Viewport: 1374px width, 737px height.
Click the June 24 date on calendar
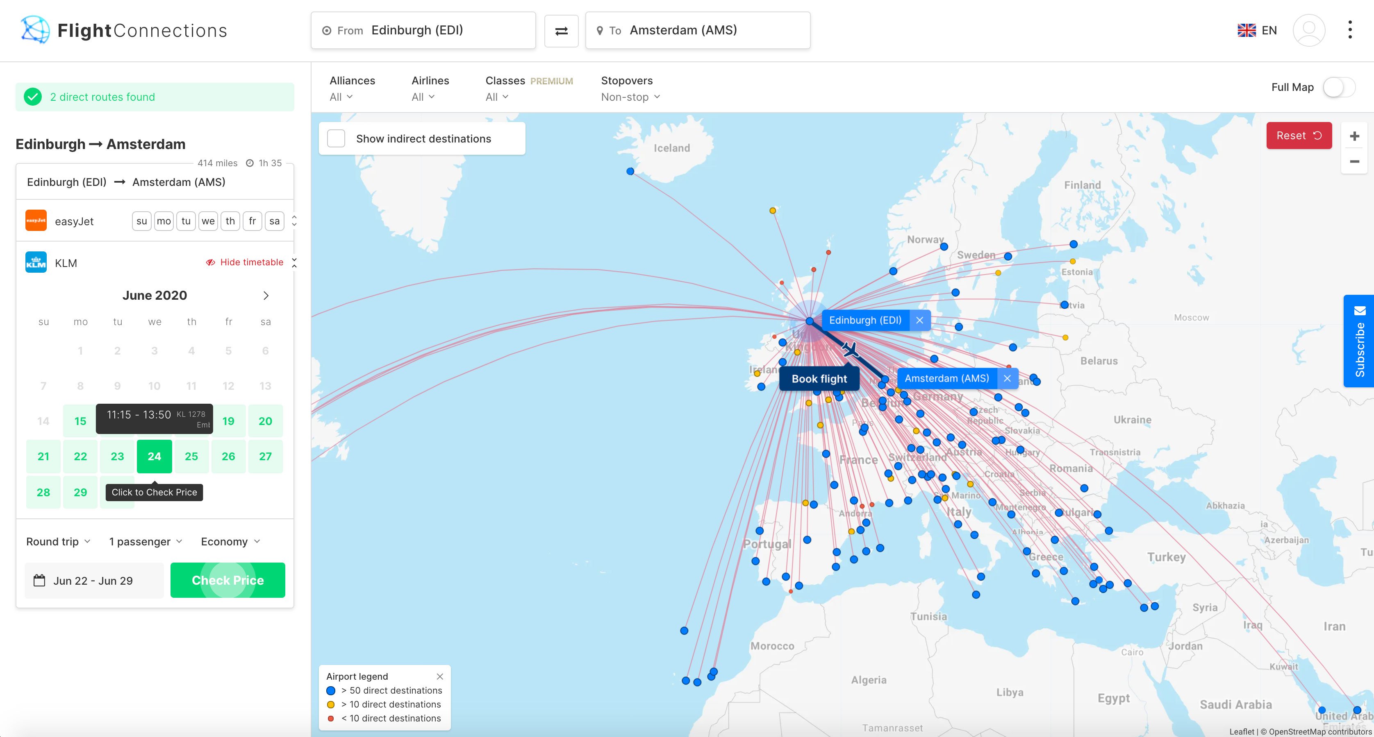click(155, 456)
